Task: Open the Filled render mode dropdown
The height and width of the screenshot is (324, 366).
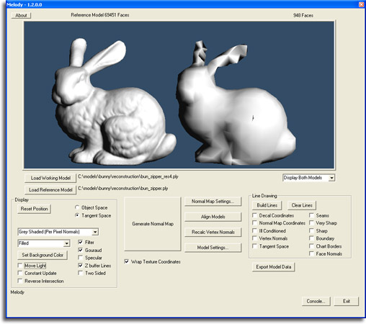Action: click(44, 243)
